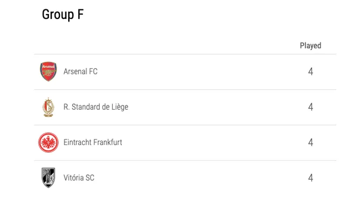
Task: Open the R. Standard de Liège team link
Action: click(96, 107)
